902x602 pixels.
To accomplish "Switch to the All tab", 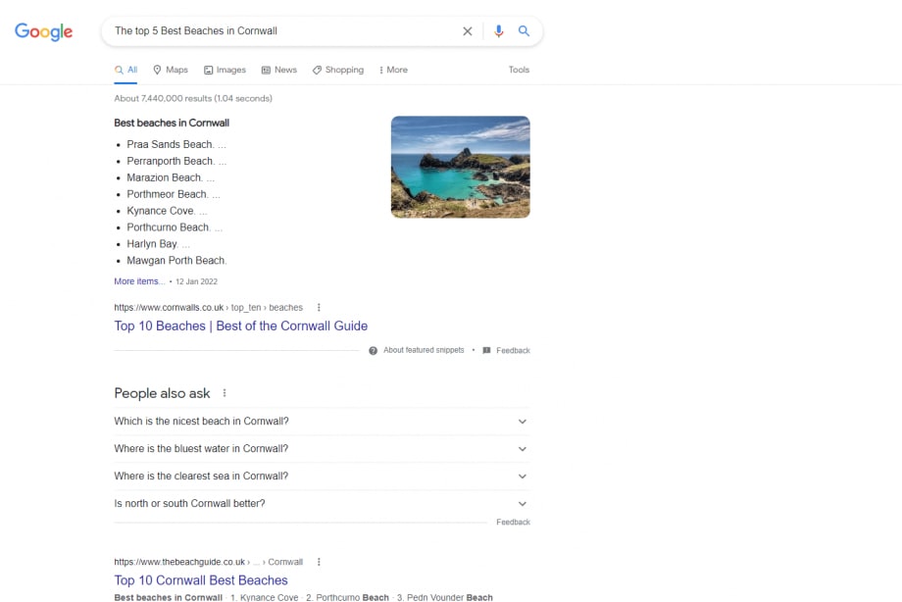I will tap(125, 70).
